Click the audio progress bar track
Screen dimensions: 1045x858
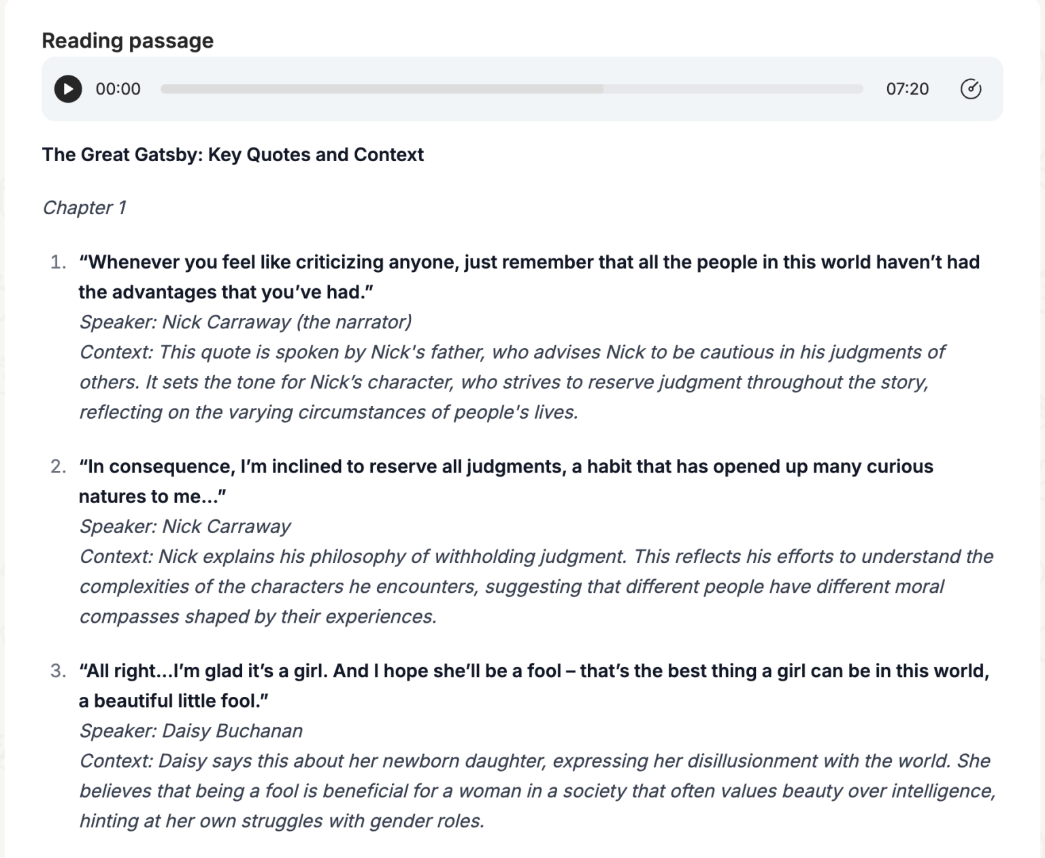pyautogui.click(x=512, y=89)
